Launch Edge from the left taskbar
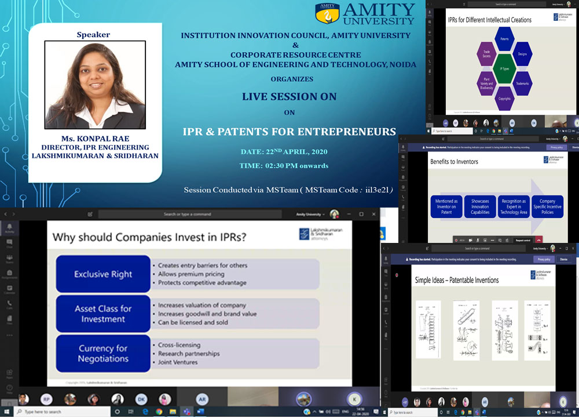 pos(145,412)
